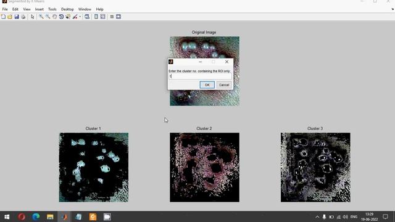
Task: Activate the Zoom In magnifier tool
Action: 41,17
